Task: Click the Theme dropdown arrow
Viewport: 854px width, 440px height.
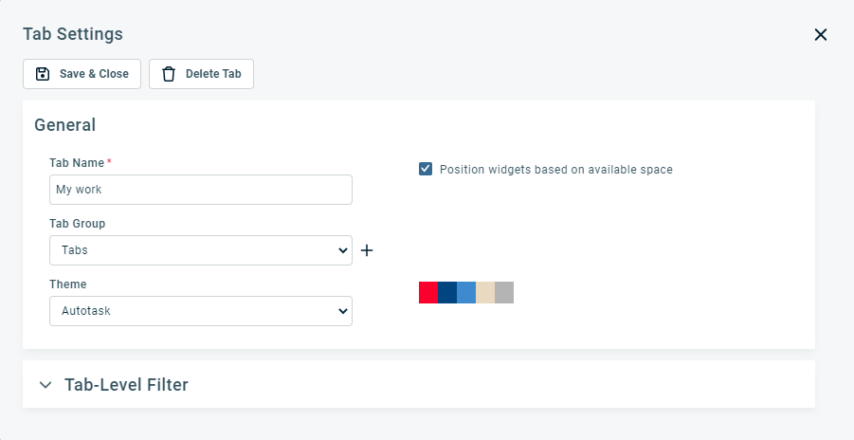Action: pyautogui.click(x=342, y=311)
